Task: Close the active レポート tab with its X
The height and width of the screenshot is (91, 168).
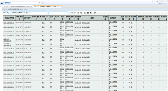Action: point(60,6)
